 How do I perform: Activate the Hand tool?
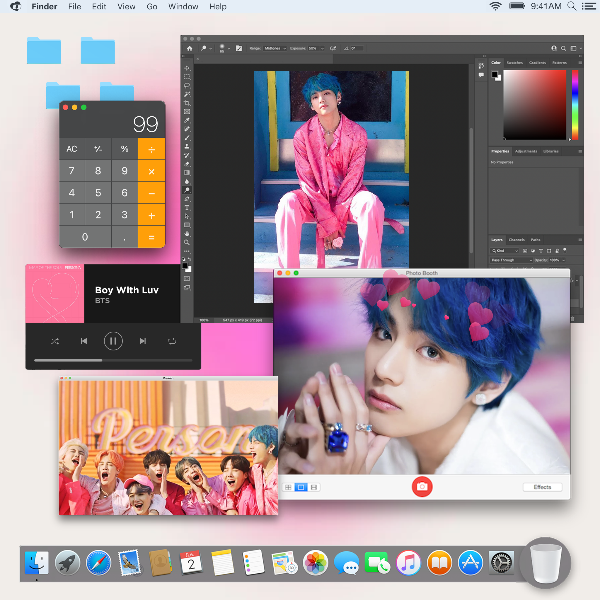pyautogui.click(x=187, y=233)
